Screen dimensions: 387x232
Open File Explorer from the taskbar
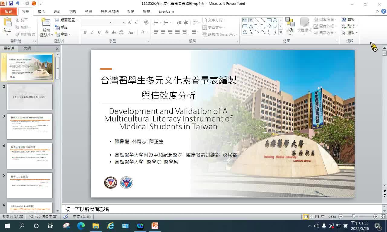tap(96, 226)
